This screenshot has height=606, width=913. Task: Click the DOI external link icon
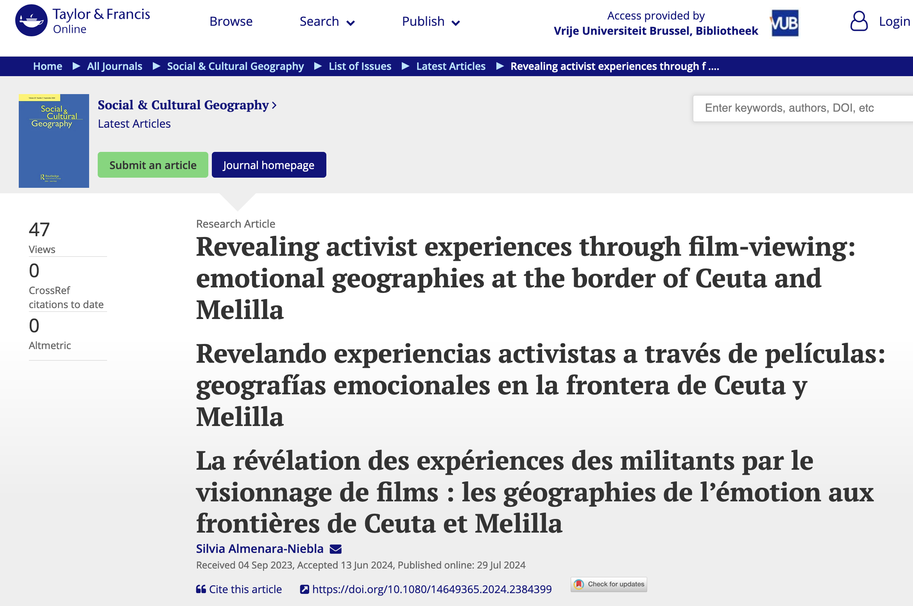click(304, 589)
